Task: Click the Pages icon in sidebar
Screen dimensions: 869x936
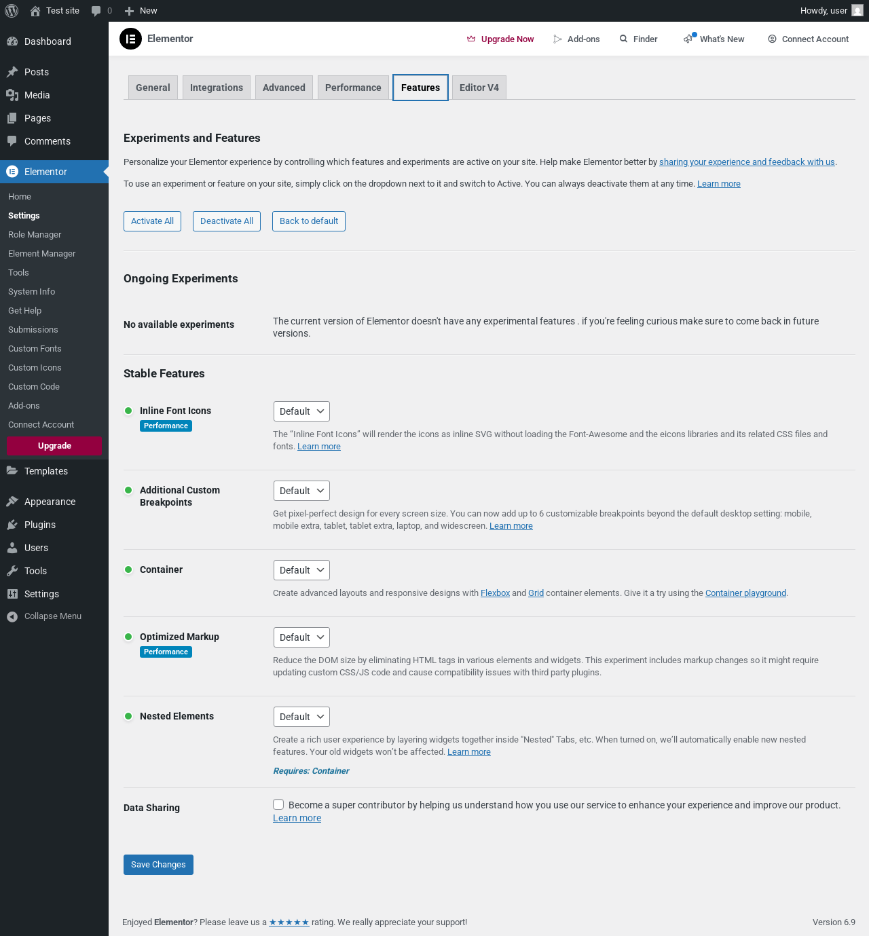Action: pos(12,118)
